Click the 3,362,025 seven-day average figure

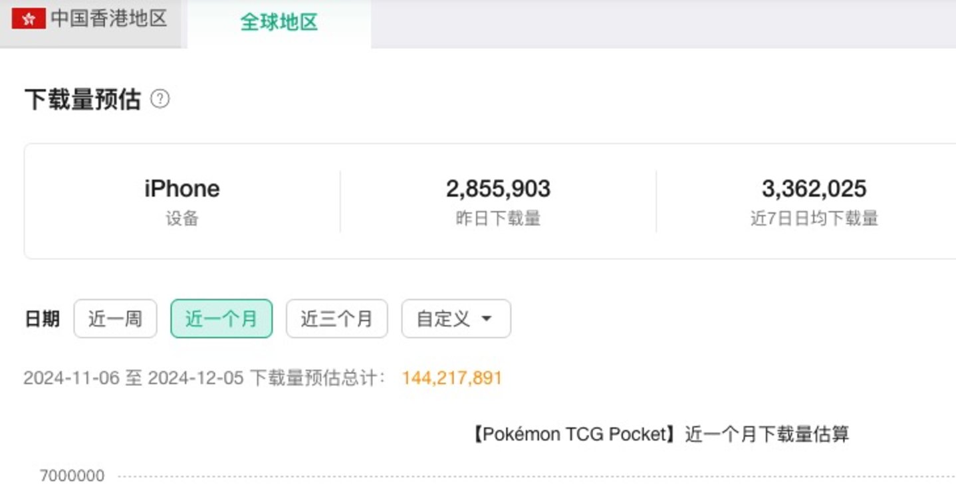coord(814,189)
